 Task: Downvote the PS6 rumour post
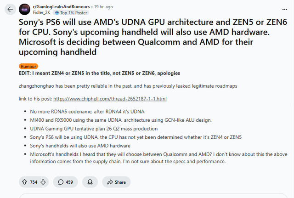(x=43, y=182)
